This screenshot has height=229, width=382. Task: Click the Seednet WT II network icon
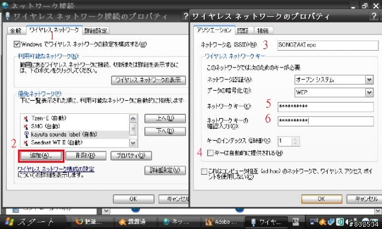(26, 143)
